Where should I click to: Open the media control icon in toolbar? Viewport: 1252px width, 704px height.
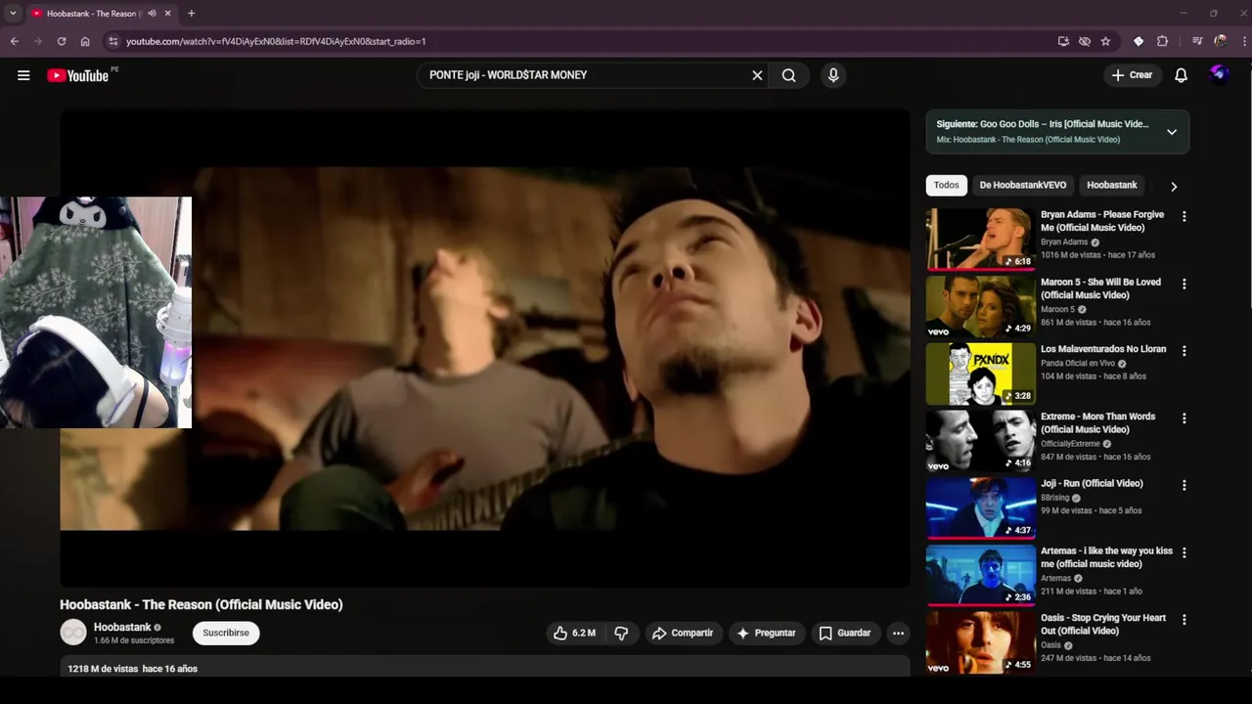point(1197,41)
